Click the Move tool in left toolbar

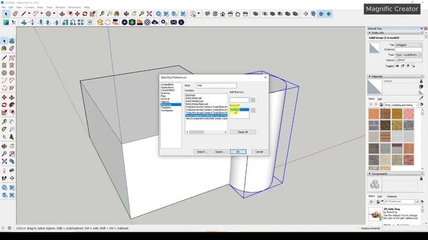[x=4, y=97]
